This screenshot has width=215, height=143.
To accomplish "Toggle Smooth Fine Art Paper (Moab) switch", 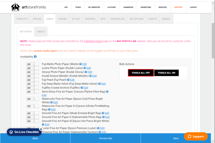I will click(x=32, y=113).
